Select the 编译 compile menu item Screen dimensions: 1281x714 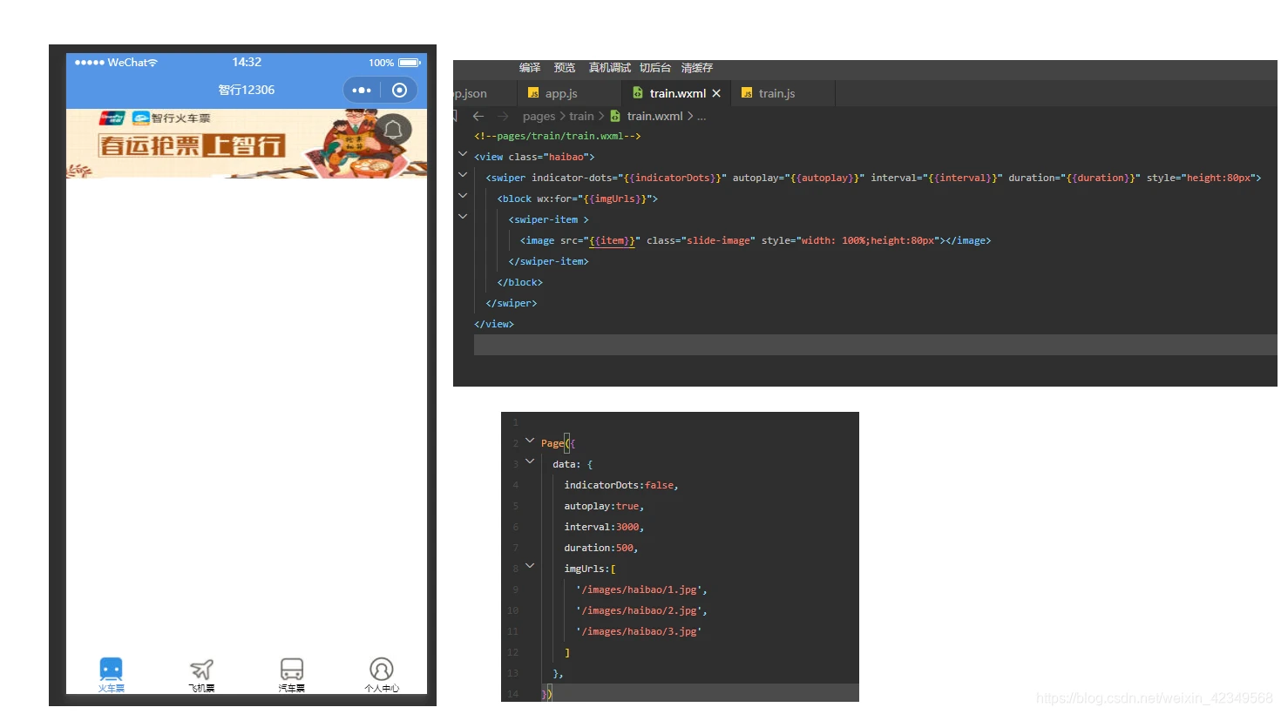[530, 68]
